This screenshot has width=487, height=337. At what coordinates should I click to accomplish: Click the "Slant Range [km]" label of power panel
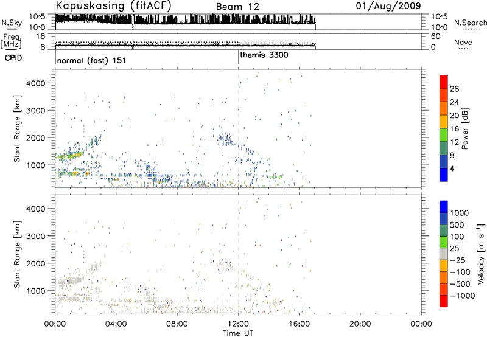(17, 128)
